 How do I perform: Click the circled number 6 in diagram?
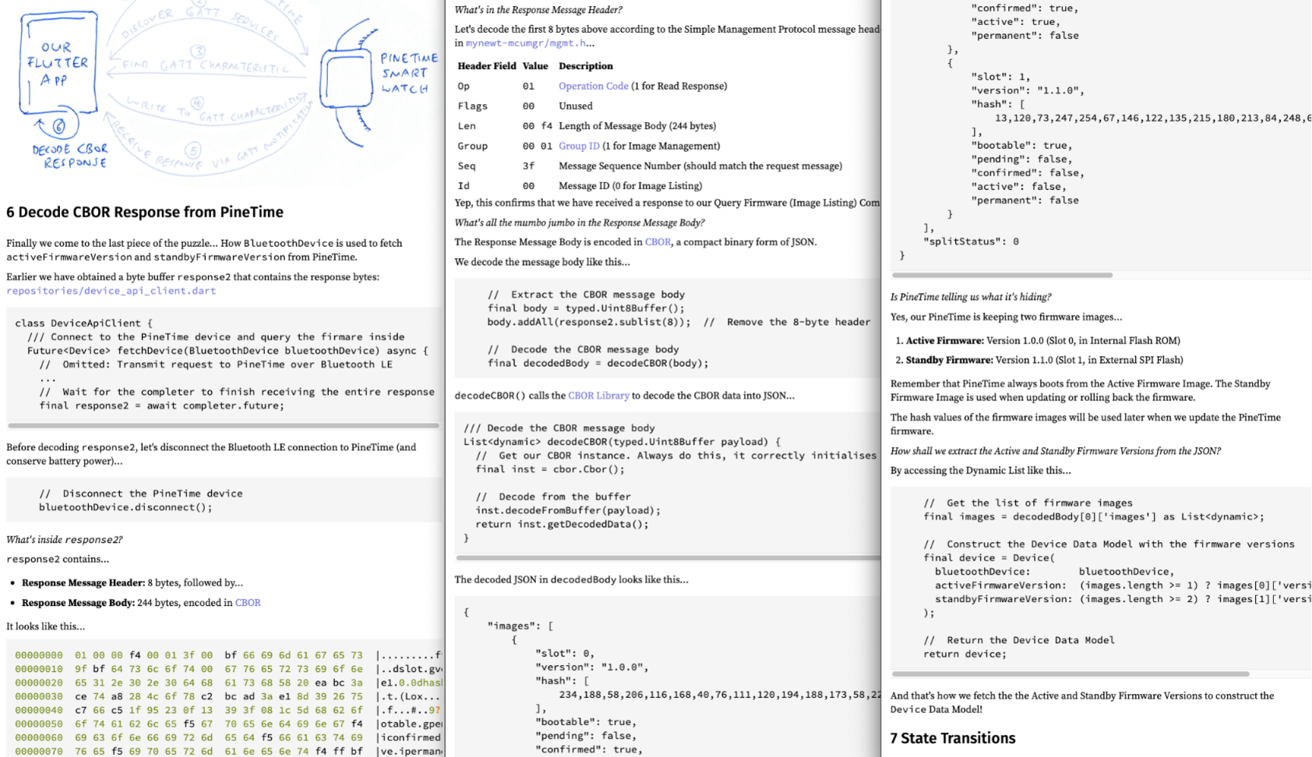(x=58, y=125)
